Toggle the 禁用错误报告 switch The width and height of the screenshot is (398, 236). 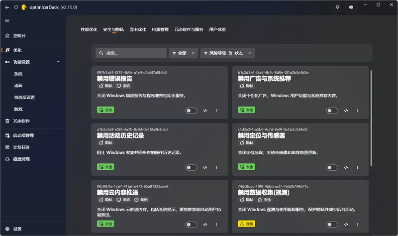(x=191, y=111)
